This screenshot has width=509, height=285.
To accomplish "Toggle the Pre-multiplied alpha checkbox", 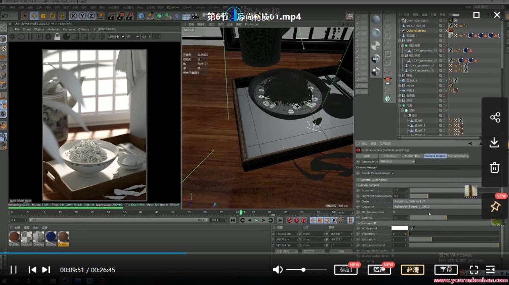I will coord(393,251).
